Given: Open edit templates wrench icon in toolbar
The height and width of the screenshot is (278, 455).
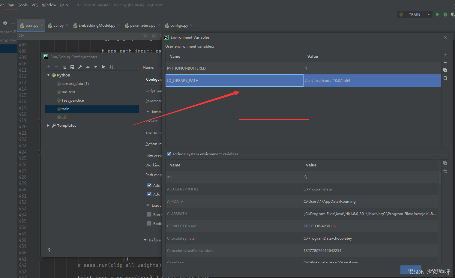Looking at the screenshot, I should pos(80,67).
